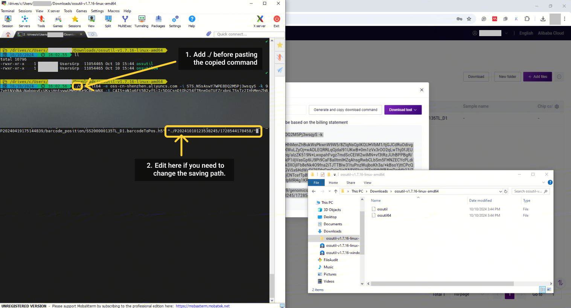This screenshot has height=308, width=571.
Task: Click the Split terminal icon
Action: [108, 21]
